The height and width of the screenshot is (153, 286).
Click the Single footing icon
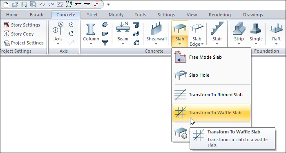tap(256, 29)
